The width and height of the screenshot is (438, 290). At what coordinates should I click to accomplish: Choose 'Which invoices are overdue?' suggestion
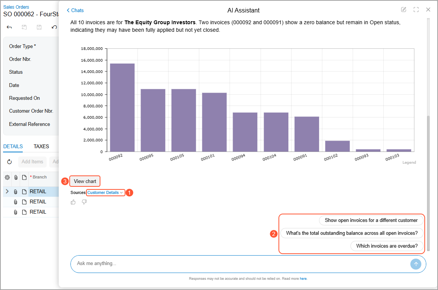tap(387, 246)
